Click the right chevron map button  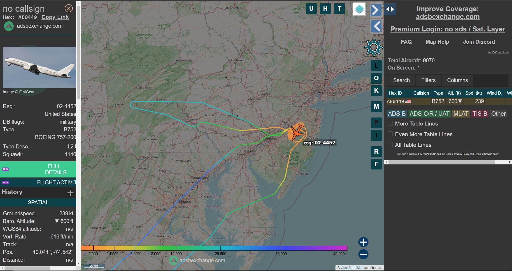click(376, 10)
